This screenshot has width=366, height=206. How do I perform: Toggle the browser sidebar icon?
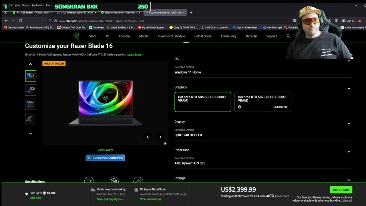pos(337,21)
